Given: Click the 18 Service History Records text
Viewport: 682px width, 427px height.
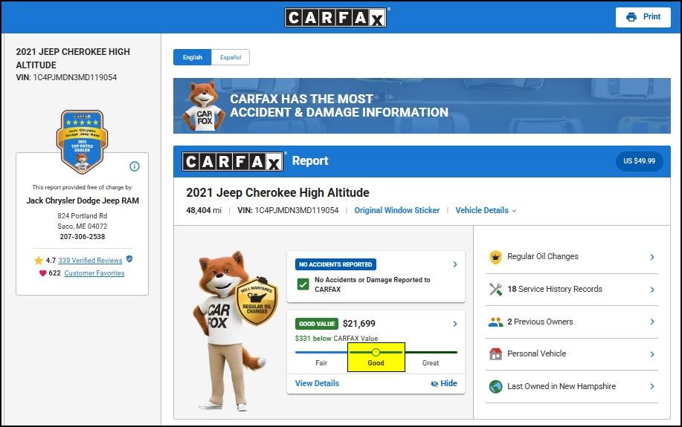Looking at the screenshot, I should click(555, 290).
